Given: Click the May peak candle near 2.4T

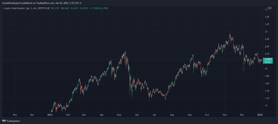Looking at the screenshot, I should click(x=125, y=53).
